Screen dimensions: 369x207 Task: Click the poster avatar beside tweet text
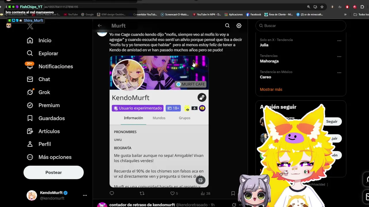coord(102,34)
